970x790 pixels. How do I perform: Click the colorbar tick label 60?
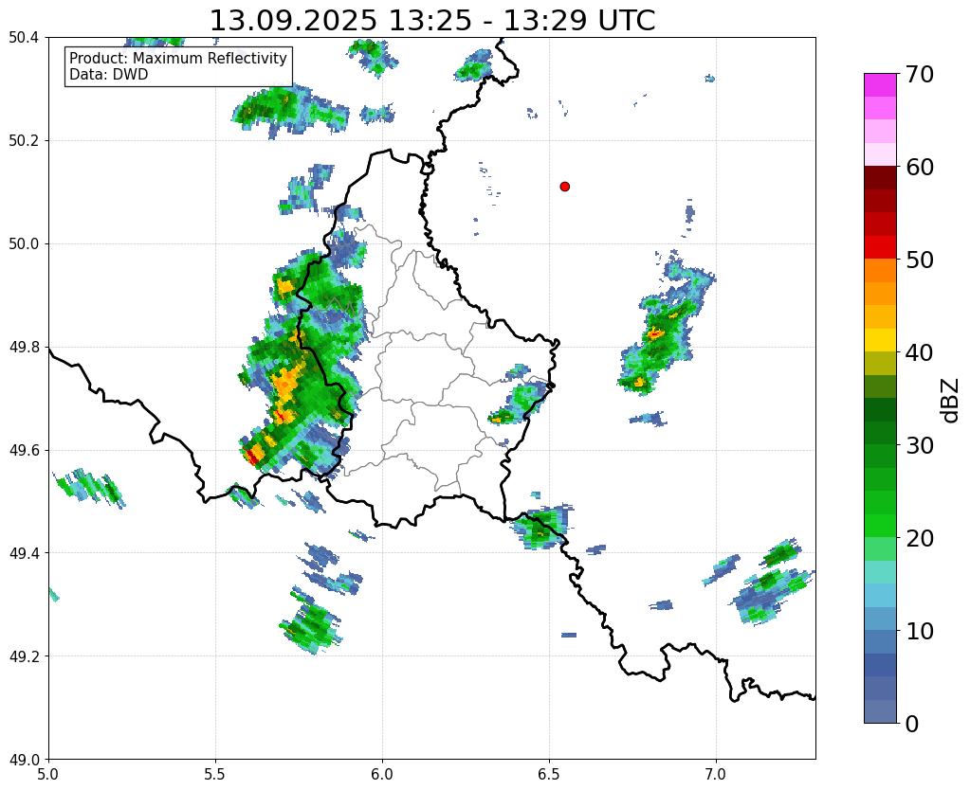[x=919, y=167]
